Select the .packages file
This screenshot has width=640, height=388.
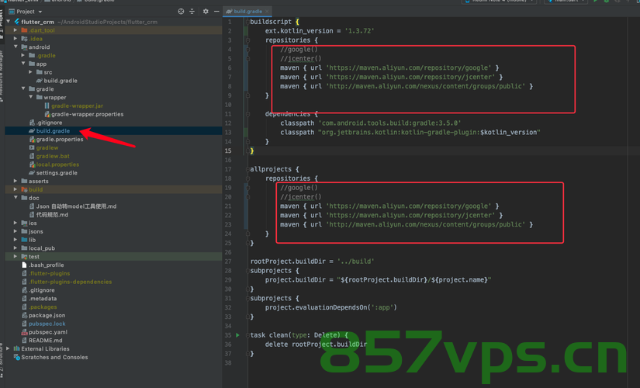click(43, 307)
